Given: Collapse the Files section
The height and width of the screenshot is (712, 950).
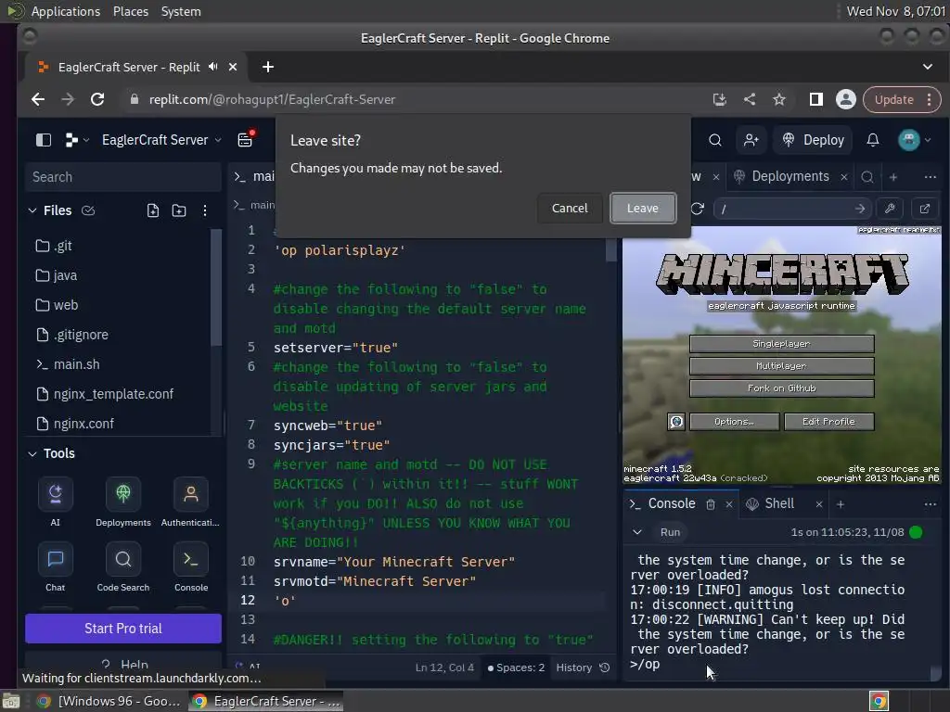Looking at the screenshot, I should 32,210.
